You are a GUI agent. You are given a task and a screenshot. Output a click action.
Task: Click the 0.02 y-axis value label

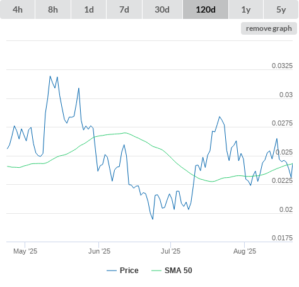coord(286,209)
